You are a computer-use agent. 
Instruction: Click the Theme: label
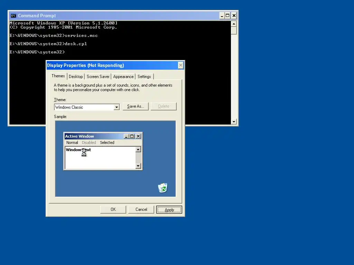tap(60, 100)
